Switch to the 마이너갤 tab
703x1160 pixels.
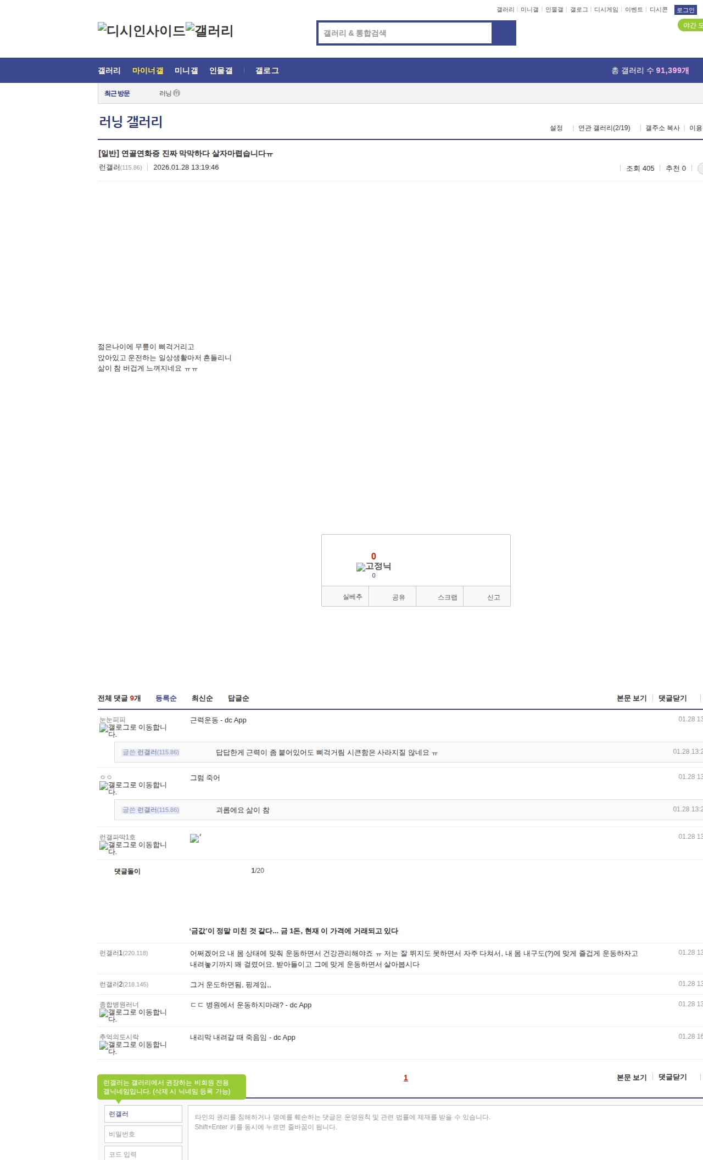148,70
